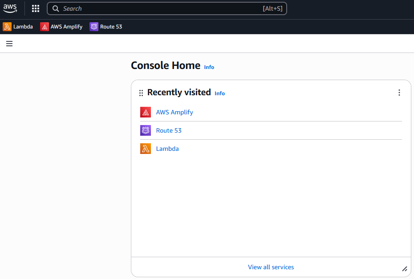Open Lambda from the favorites bar
This screenshot has width=414, height=279.
[18, 27]
